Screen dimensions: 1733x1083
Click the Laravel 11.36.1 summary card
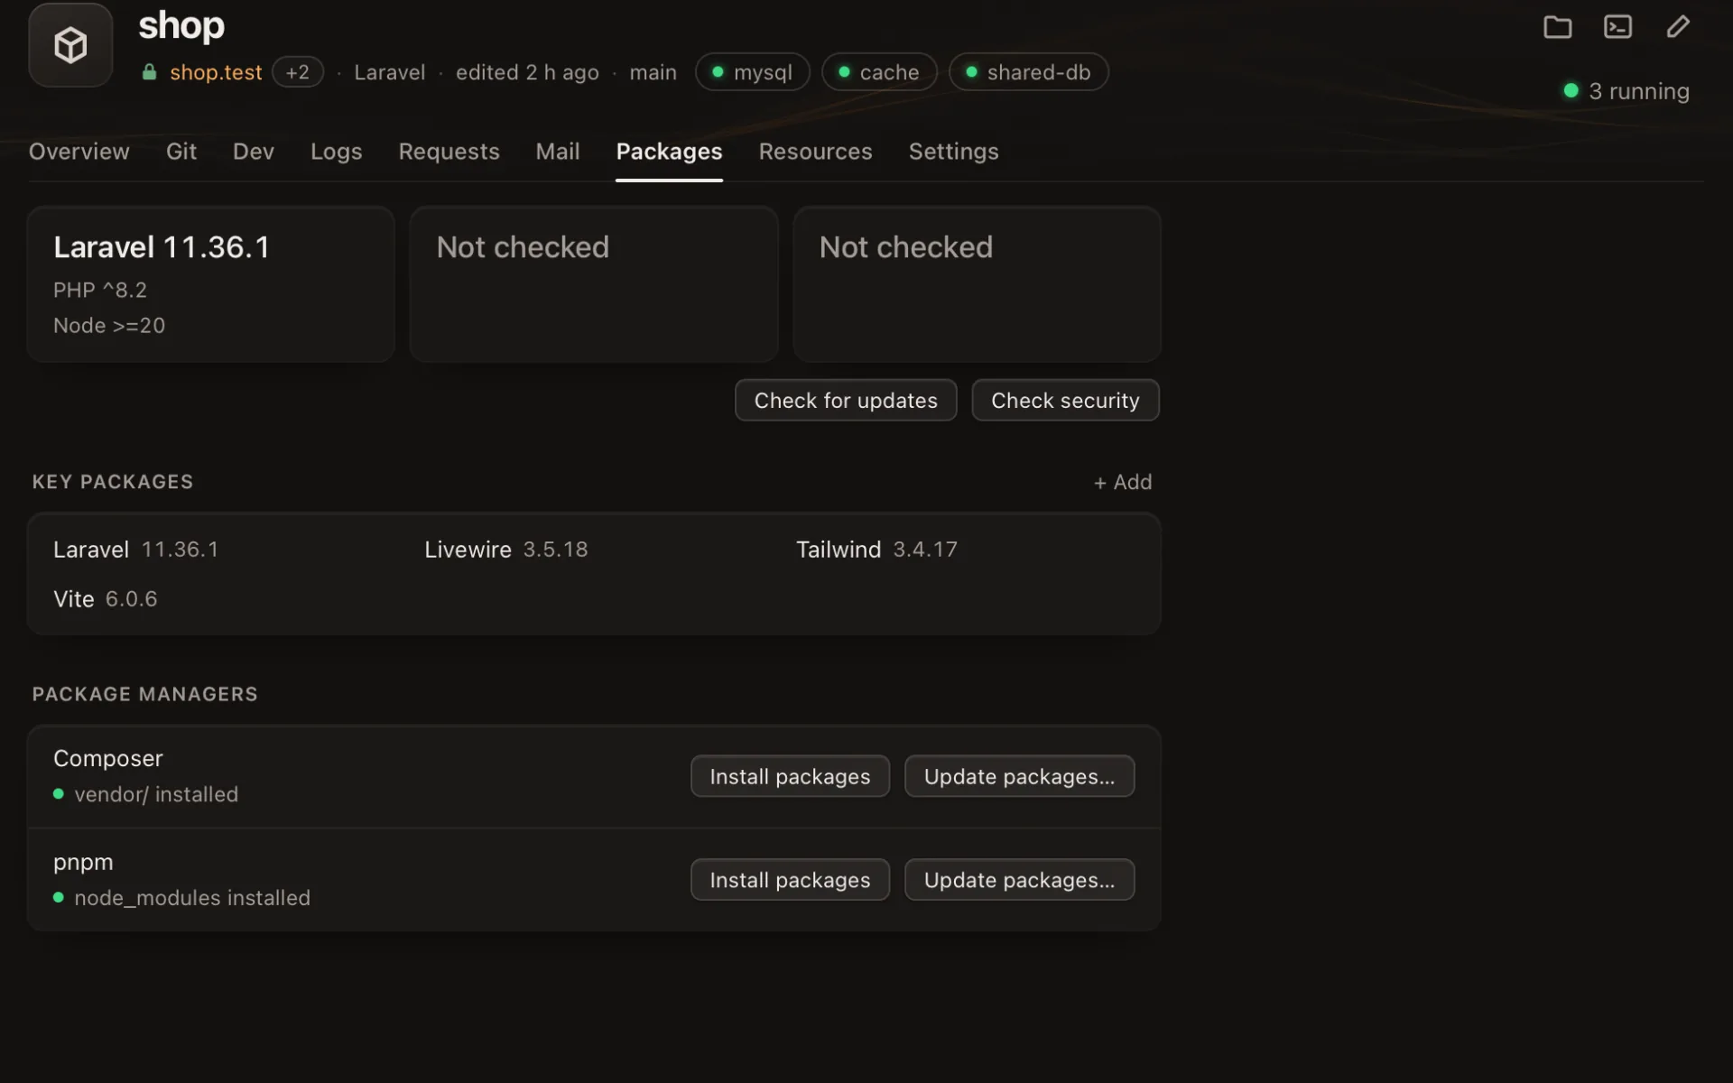tap(211, 284)
